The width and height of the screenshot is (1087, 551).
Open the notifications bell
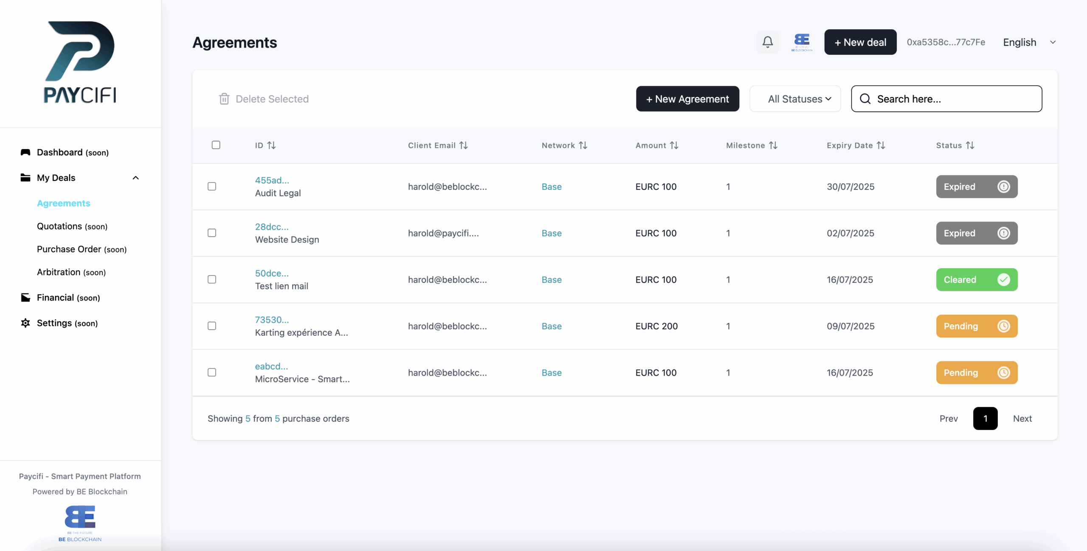[767, 42]
